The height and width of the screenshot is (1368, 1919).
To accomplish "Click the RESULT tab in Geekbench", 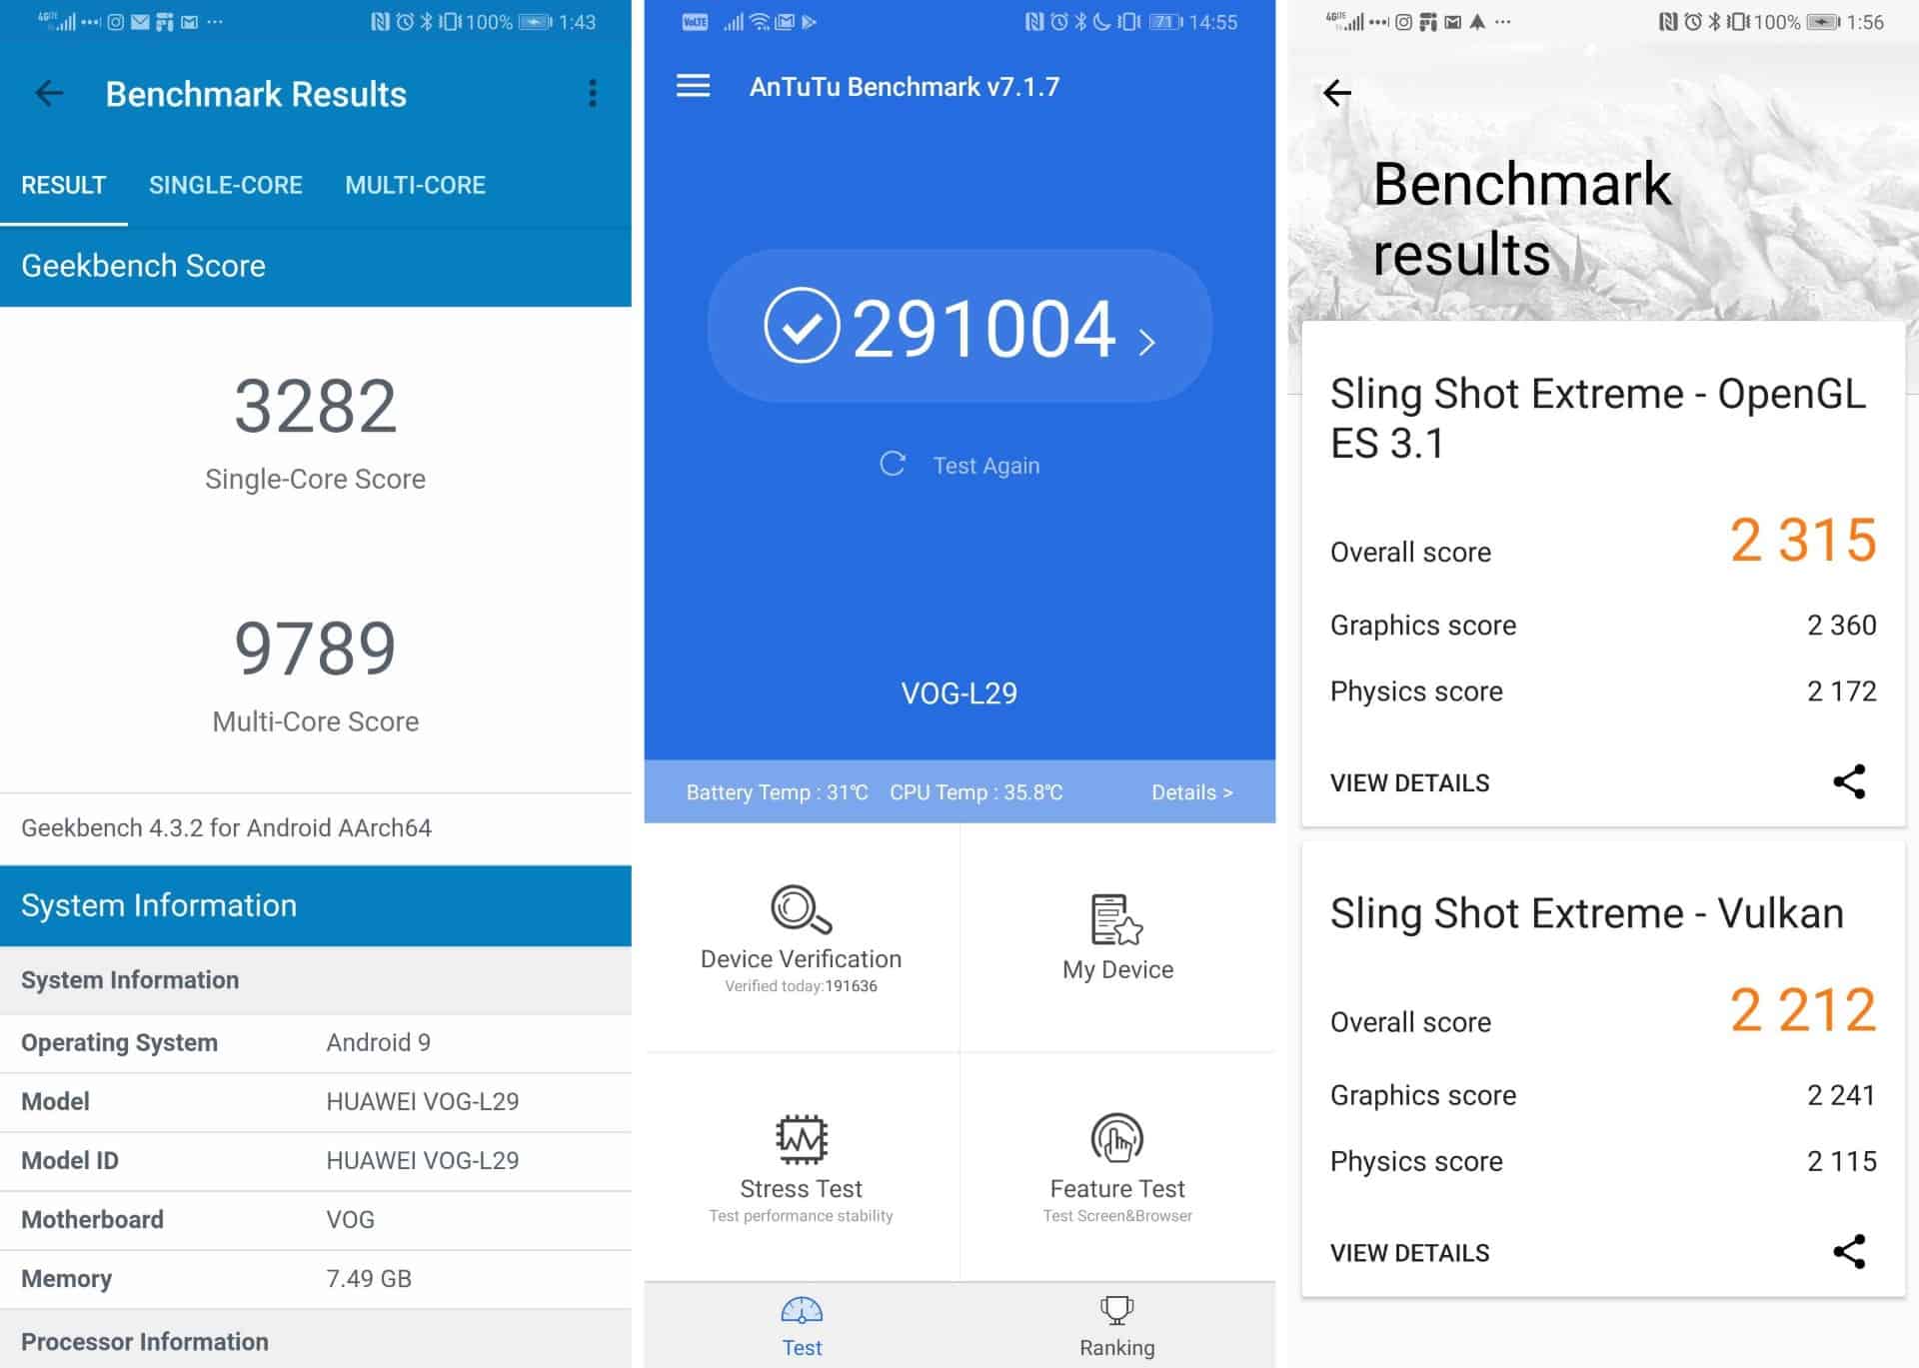I will 62,185.
